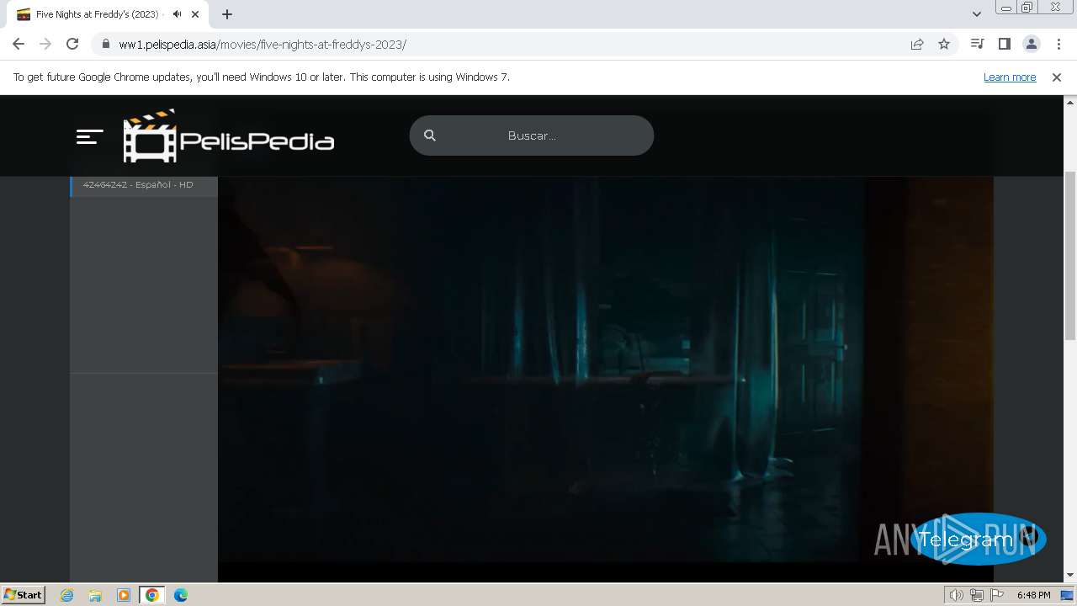Viewport: 1077px width, 606px height.
Task: Share this page icon
Action: tap(917, 44)
